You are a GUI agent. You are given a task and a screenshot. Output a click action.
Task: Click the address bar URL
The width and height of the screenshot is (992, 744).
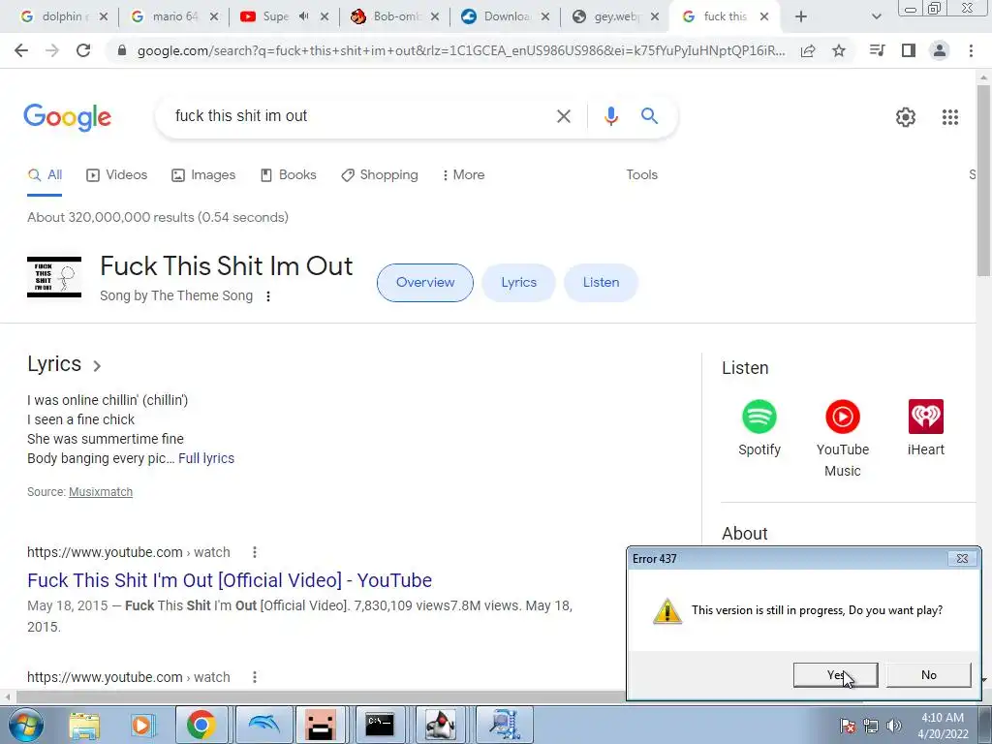click(460, 50)
